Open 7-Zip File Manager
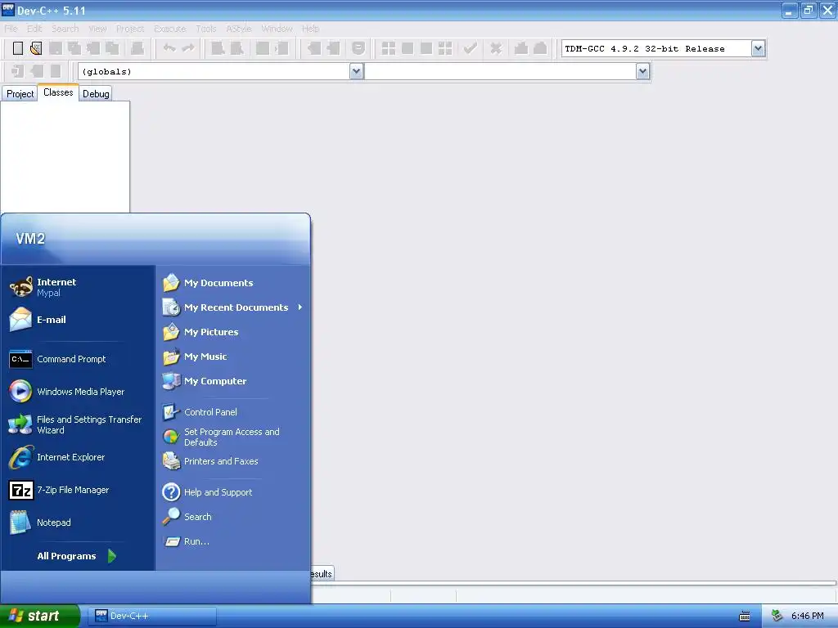The width and height of the screenshot is (838, 628). pos(79,490)
